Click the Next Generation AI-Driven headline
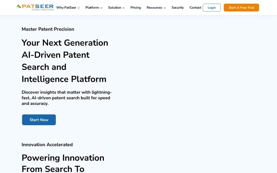This screenshot has width=277, height=173. click(65, 61)
